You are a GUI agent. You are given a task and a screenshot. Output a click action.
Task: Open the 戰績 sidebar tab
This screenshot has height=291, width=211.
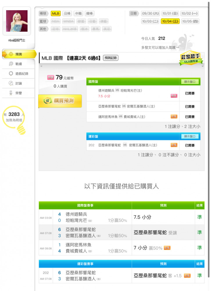point(19,64)
